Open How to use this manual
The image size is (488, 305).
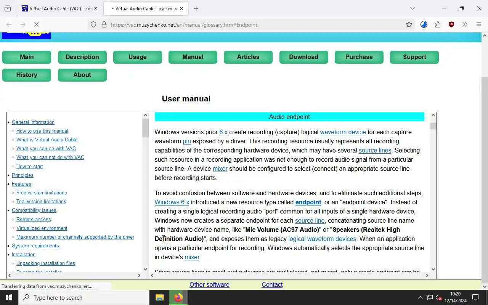click(42, 131)
